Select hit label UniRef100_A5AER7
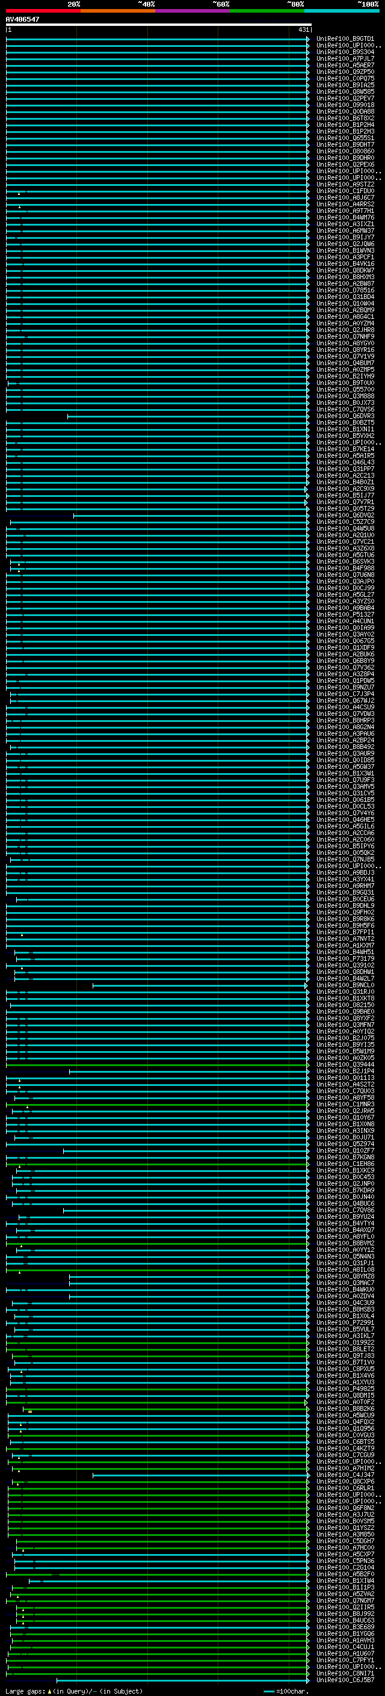This screenshot has width=385, height=1696. 345,65
